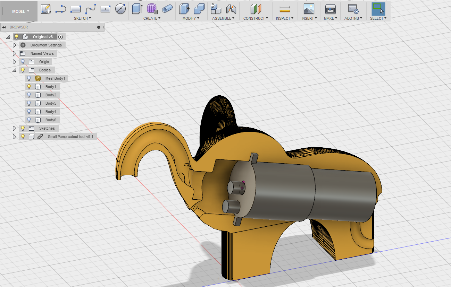
Task: Open the Create Form sculpt tool
Action: 152,9
